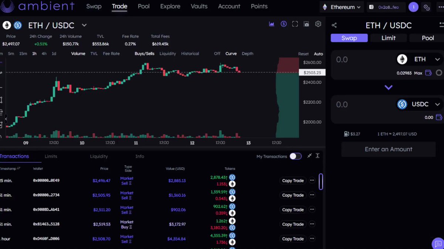Toggle the Historical overlay
The height and width of the screenshot is (249, 444).
(x=190, y=53)
